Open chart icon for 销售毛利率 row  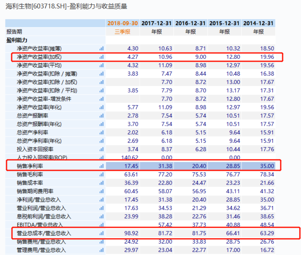click(x=102, y=174)
